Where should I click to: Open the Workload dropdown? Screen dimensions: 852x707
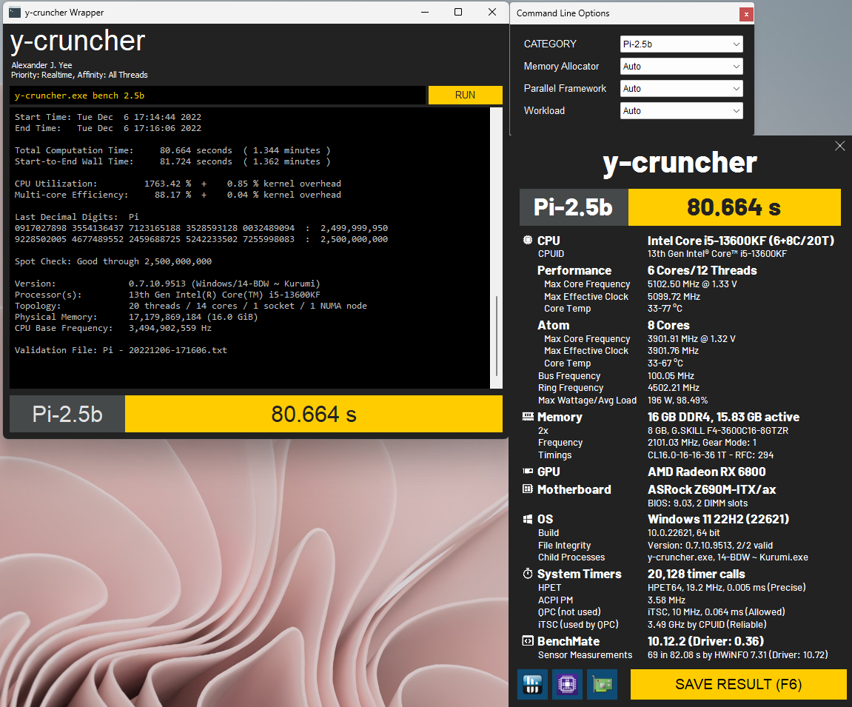point(682,111)
